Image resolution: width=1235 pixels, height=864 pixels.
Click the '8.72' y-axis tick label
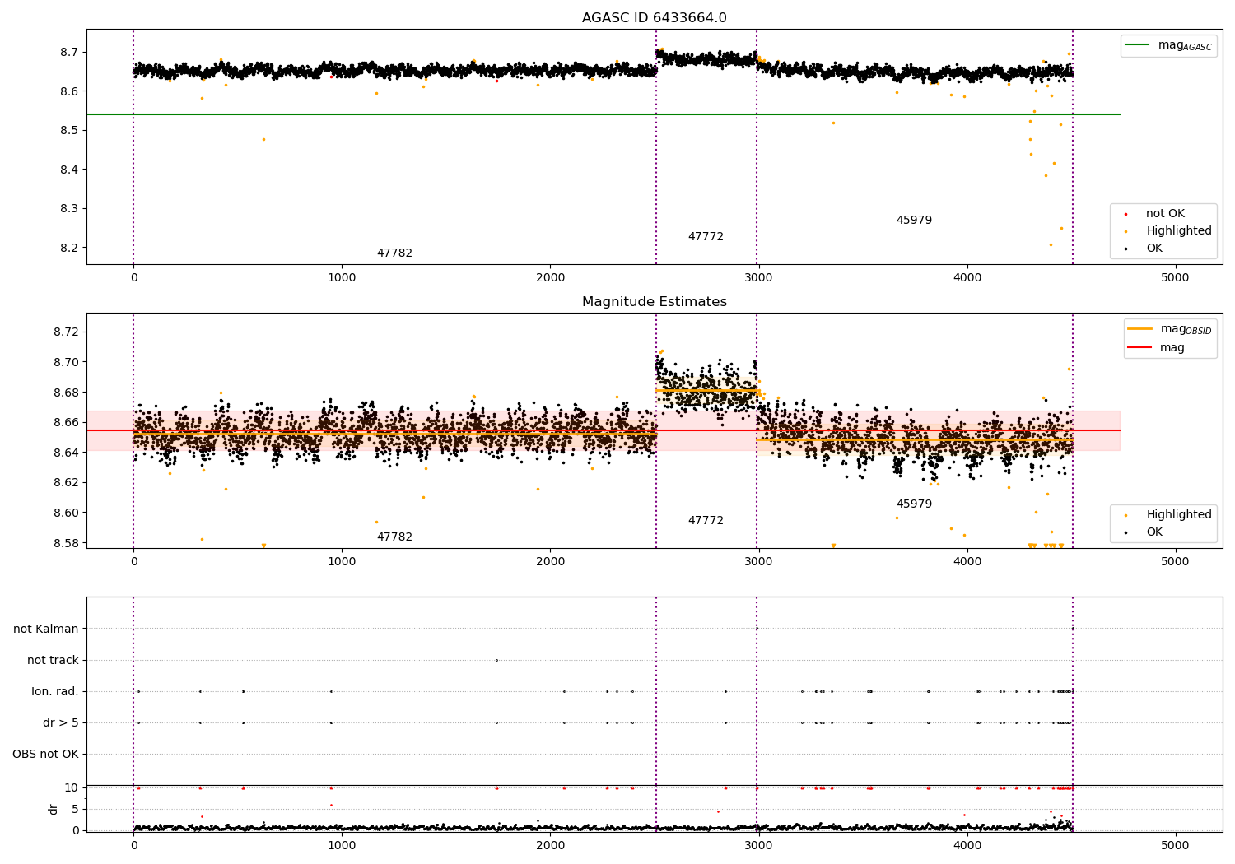tap(66, 332)
